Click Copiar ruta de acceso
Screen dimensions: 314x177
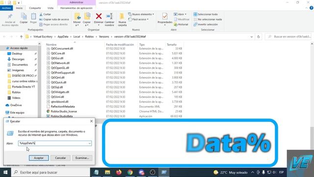[x=54, y=19]
